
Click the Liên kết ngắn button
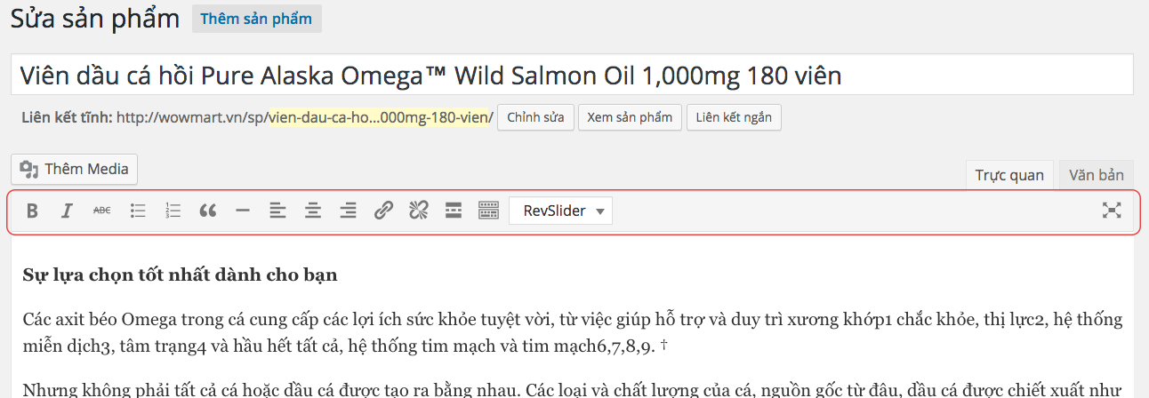point(734,117)
